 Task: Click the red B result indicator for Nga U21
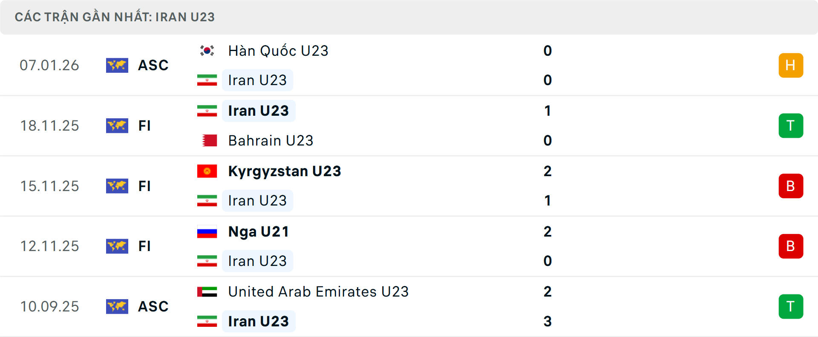tap(791, 246)
